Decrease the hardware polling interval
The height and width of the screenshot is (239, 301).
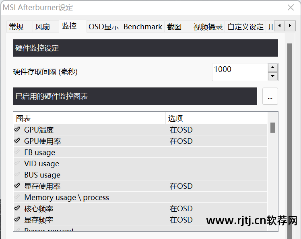(x=273, y=76)
